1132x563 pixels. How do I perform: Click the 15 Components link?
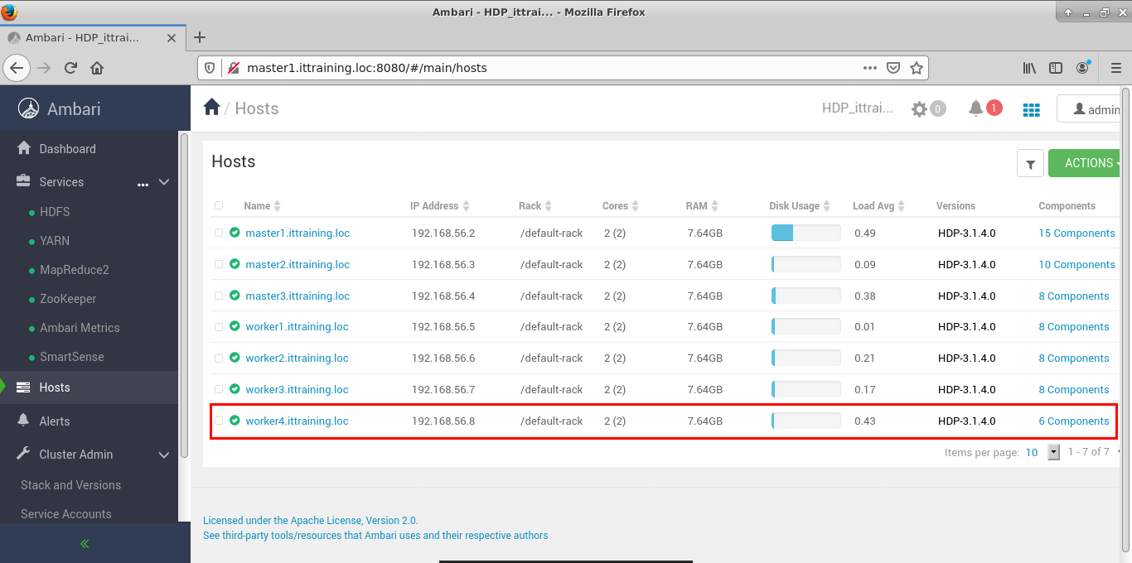click(1076, 233)
